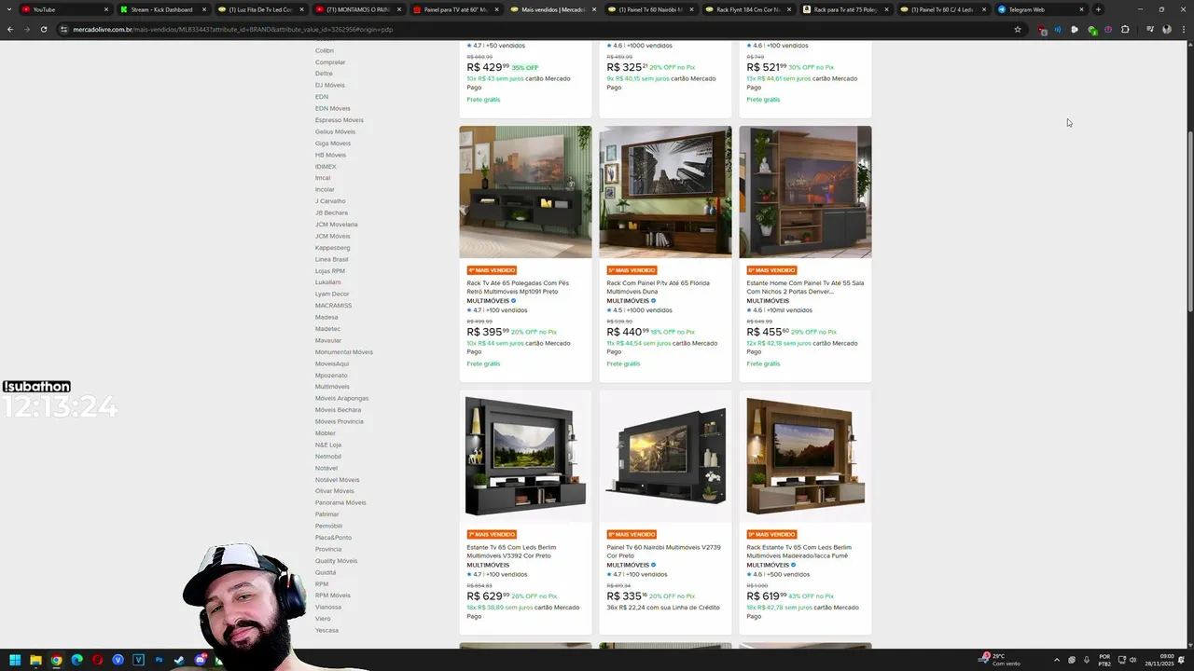
Task: Open the Painel Tv 60 Nairóbi product image
Action: tap(665, 457)
